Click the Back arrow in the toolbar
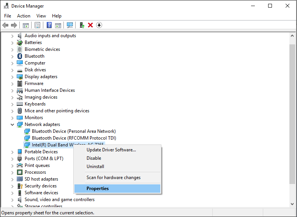The width and height of the screenshot is (297, 217). click(x=5, y=25)
